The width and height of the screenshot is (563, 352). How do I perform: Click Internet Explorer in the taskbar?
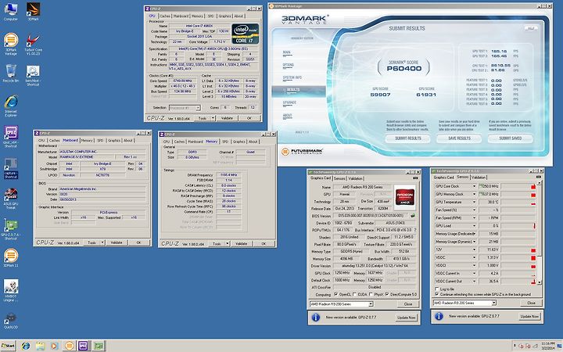tap(26, 346)
